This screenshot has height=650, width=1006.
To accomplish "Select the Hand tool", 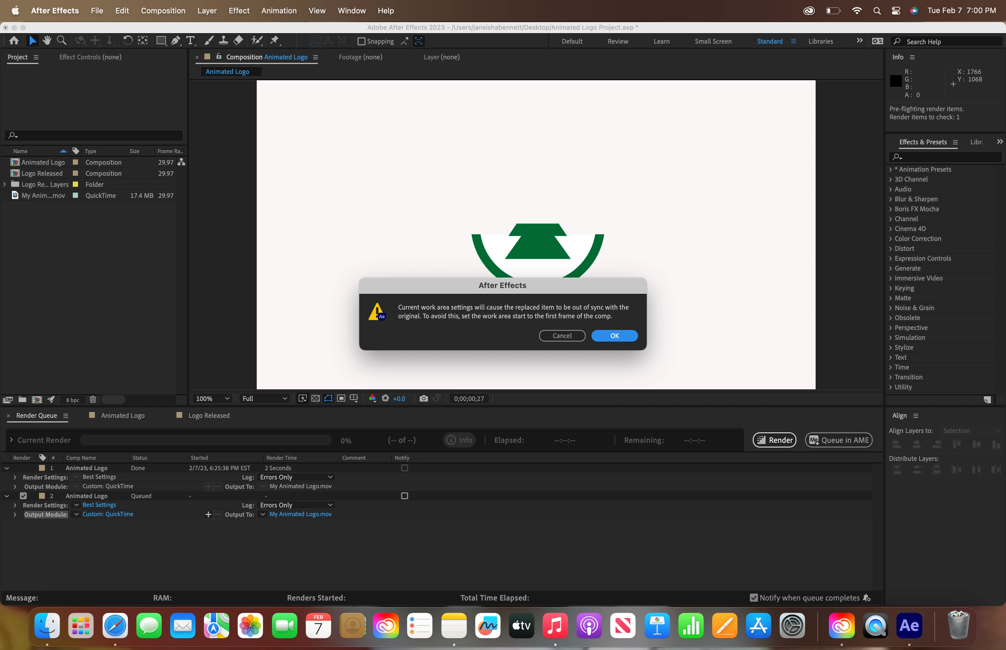I will pos(47,40).
